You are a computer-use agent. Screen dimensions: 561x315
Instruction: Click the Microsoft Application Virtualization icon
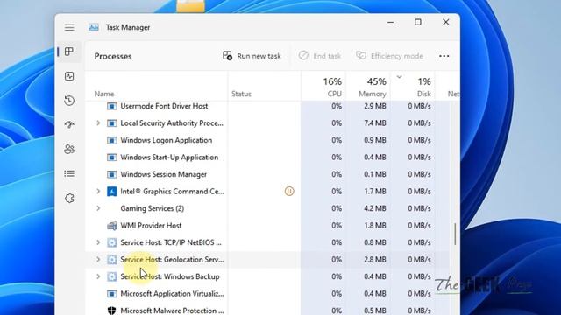click(x=112, y=294)
